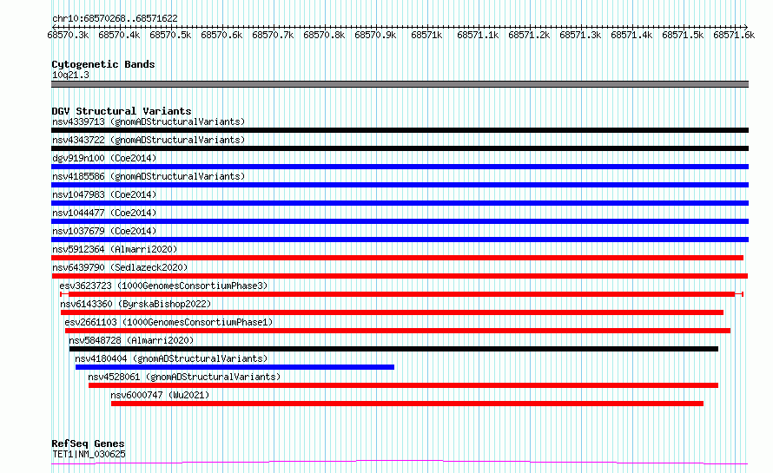
Task: Click ruler tick label 68571k
Action: pos(427,36)
